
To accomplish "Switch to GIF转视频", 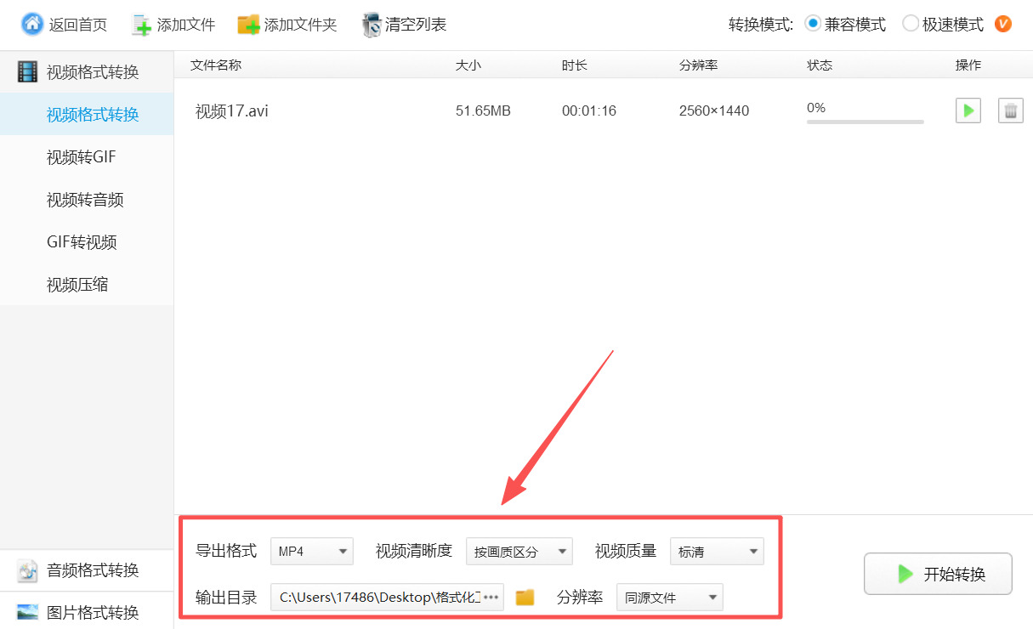I will (x=87, y=241).
